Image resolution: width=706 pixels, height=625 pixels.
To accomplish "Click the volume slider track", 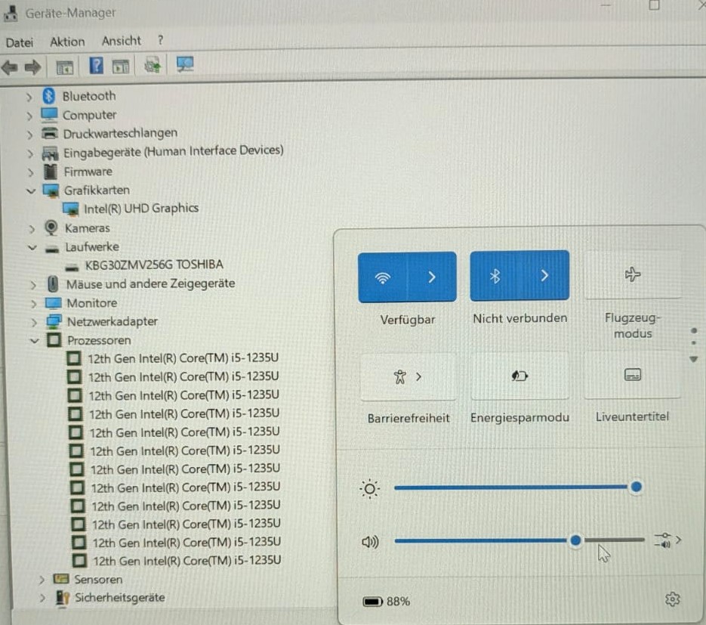I will [x=519, y=540].
